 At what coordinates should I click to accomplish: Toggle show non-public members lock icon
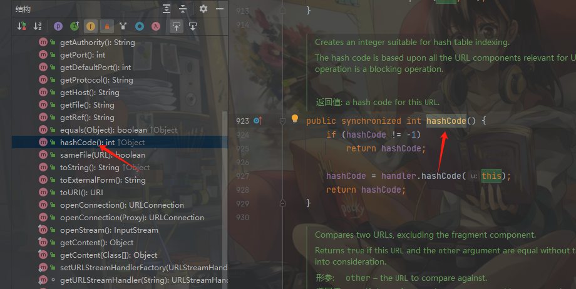(107, 26)
